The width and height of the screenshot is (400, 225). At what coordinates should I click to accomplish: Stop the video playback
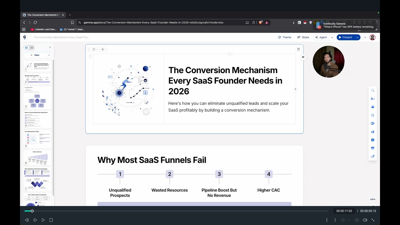point(51,220)
